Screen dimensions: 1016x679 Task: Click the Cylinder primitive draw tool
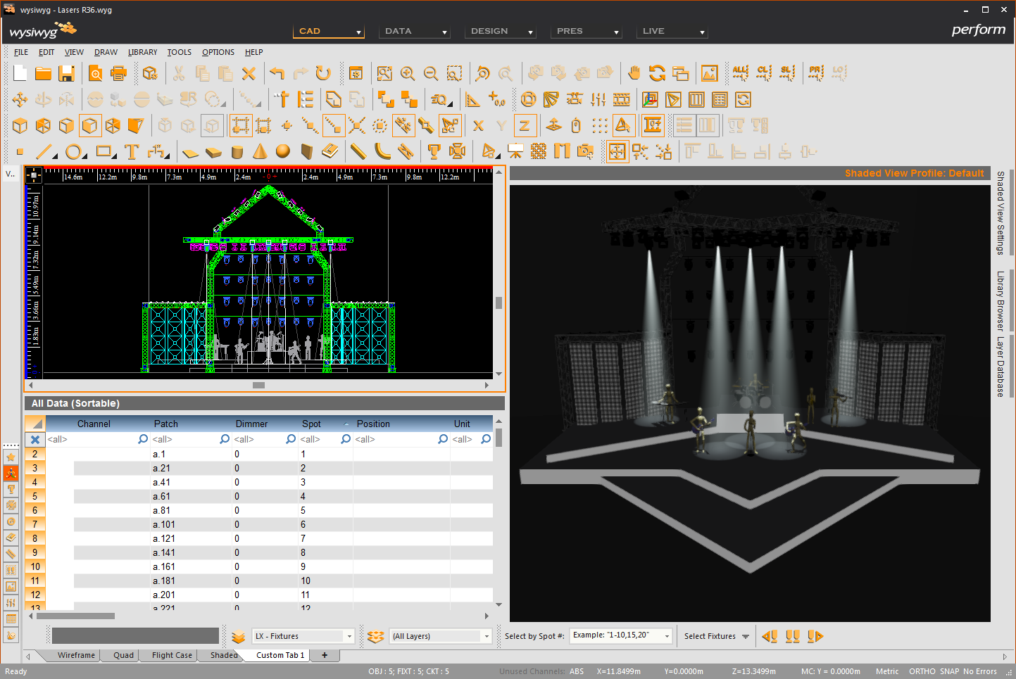(x=237, y=151)
